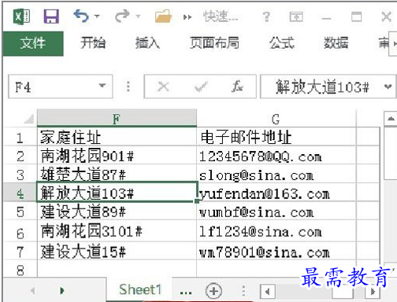Show hidden sheet tabs ellipsis

pyautogui.click(x=186, y=292)
